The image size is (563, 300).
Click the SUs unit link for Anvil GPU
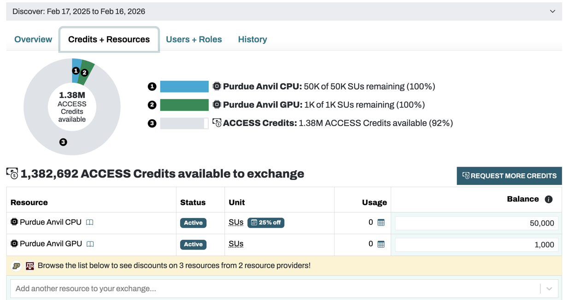pyautogui.click(x=236, y=244)
